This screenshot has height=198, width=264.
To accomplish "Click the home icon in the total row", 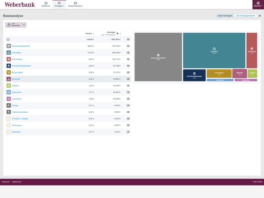I will (x=8, y=39).
